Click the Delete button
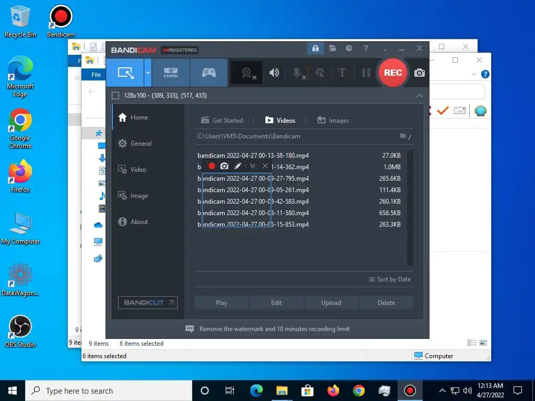The height and width of the screenshot is (401, 535). [x=386, y=303]
